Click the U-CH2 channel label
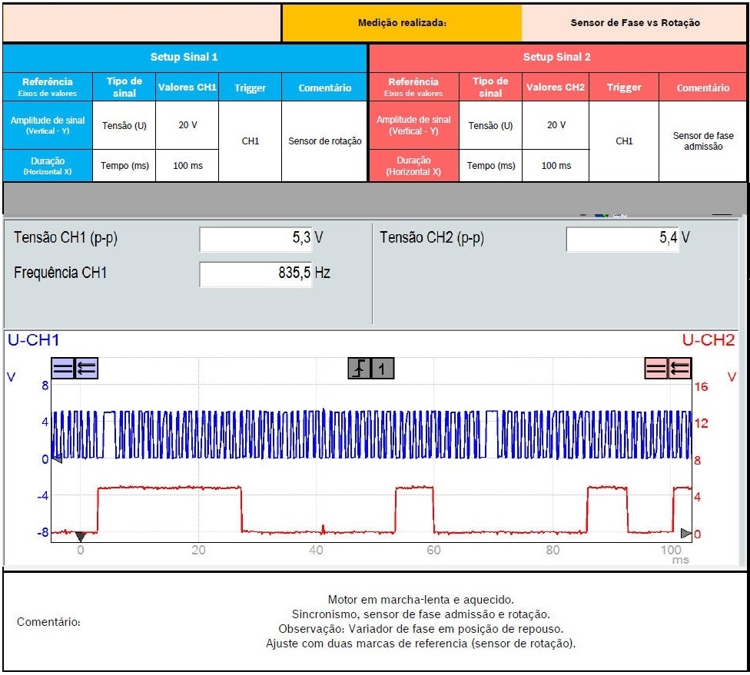The height and width of the screenshot is (675, 750). point(708,340)
